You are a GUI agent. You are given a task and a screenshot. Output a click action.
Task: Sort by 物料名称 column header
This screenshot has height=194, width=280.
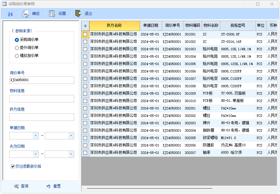211,26
